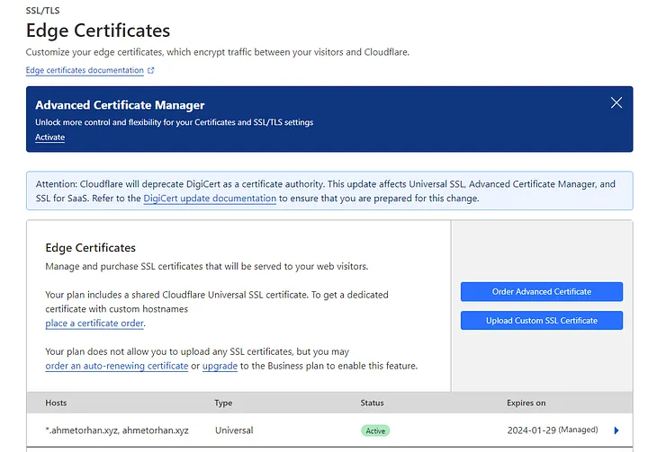Click the Status column header
Viewport: 648px width, 452px height.
(373, 403)
